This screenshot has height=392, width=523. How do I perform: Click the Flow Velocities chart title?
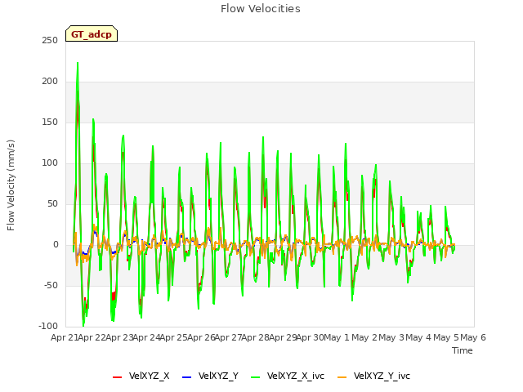pyautogui.click(x=261, y=9)
